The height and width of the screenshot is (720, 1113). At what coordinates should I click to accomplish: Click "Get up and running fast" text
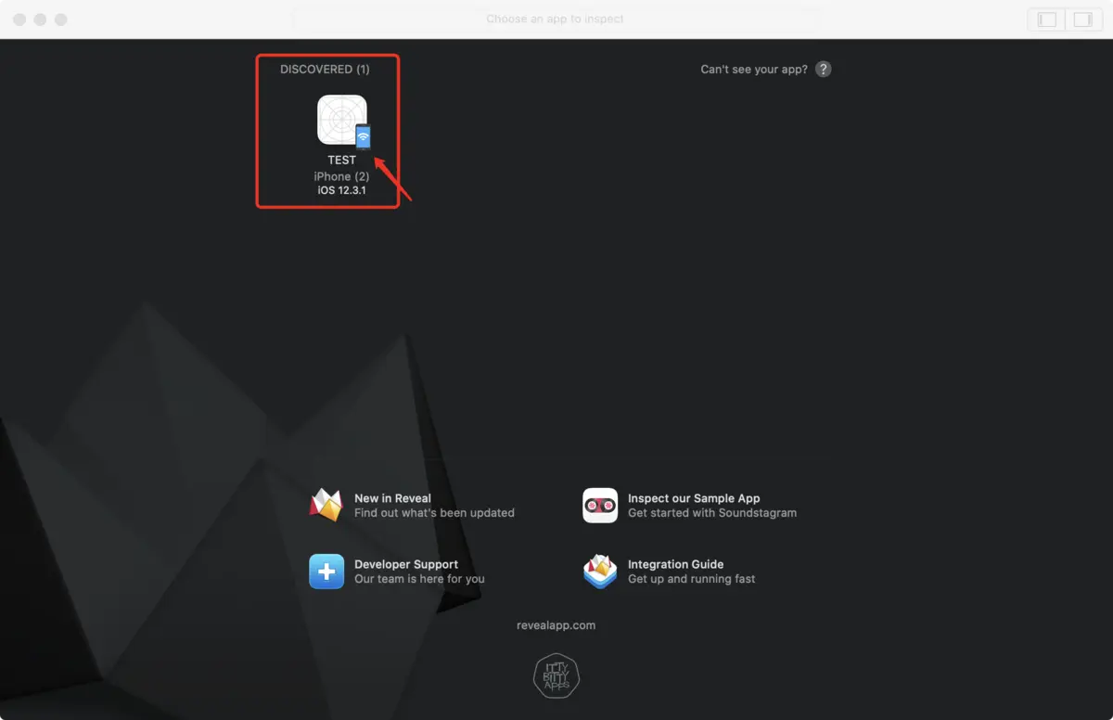(x=692, y=579)
